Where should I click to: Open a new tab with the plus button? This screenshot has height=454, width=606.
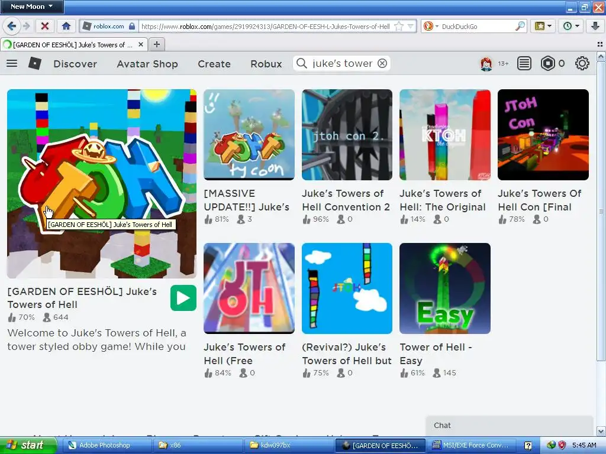(x=156, y=44)
